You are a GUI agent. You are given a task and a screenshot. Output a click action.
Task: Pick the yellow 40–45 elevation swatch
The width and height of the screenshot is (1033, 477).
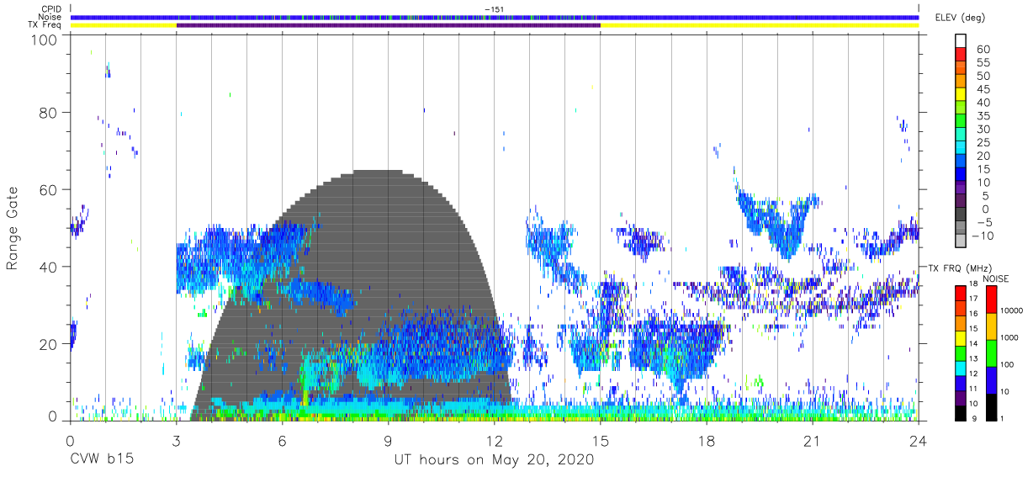961,95
